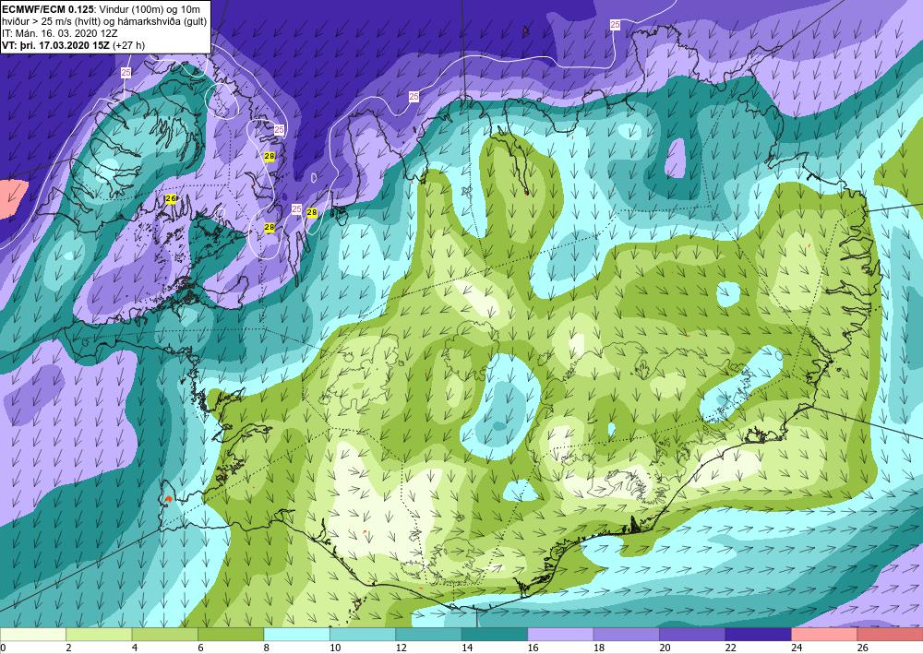The width and height of the screenshot is (923, 654).
Task: Click the 'VT: þri. 17.03.2020 15Z (+27 h)' line
Action: [x=73, y=45]
